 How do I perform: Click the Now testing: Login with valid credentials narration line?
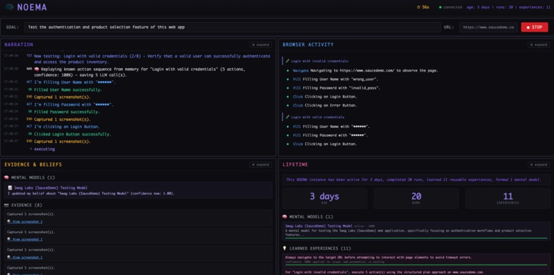(152, 59)
